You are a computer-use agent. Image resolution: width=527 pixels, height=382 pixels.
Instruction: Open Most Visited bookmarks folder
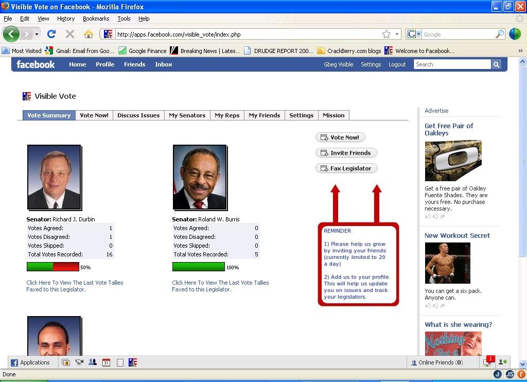(22, 51)
